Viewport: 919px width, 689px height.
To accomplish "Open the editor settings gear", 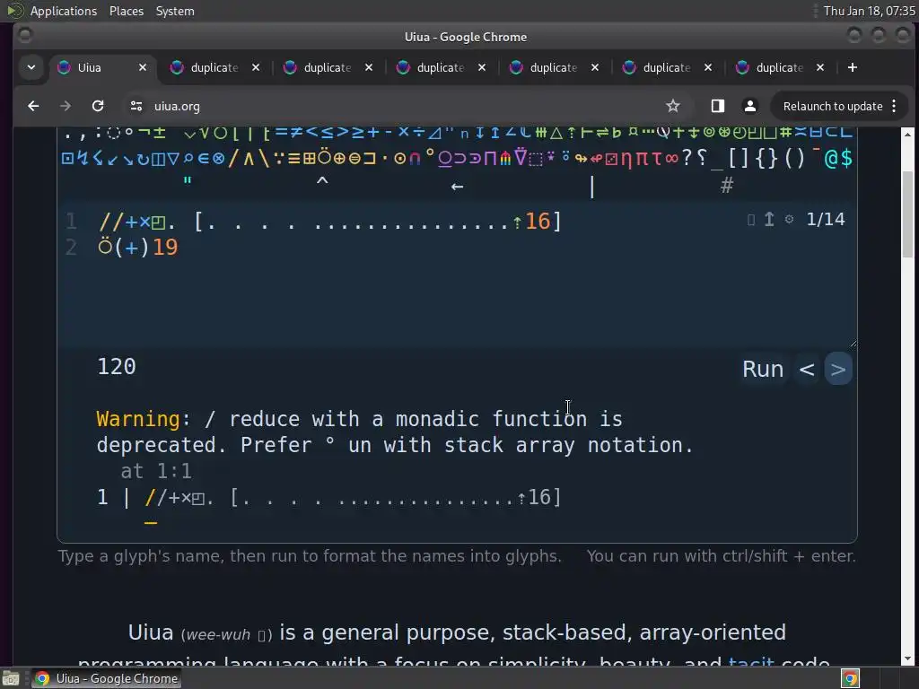I will coord(790,219).
